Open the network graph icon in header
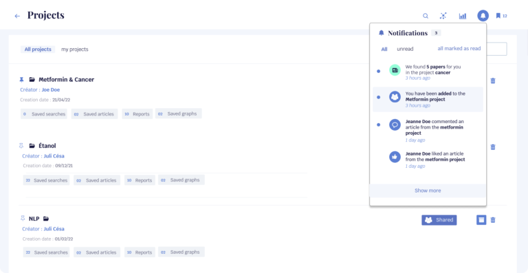 click(443, 16)
